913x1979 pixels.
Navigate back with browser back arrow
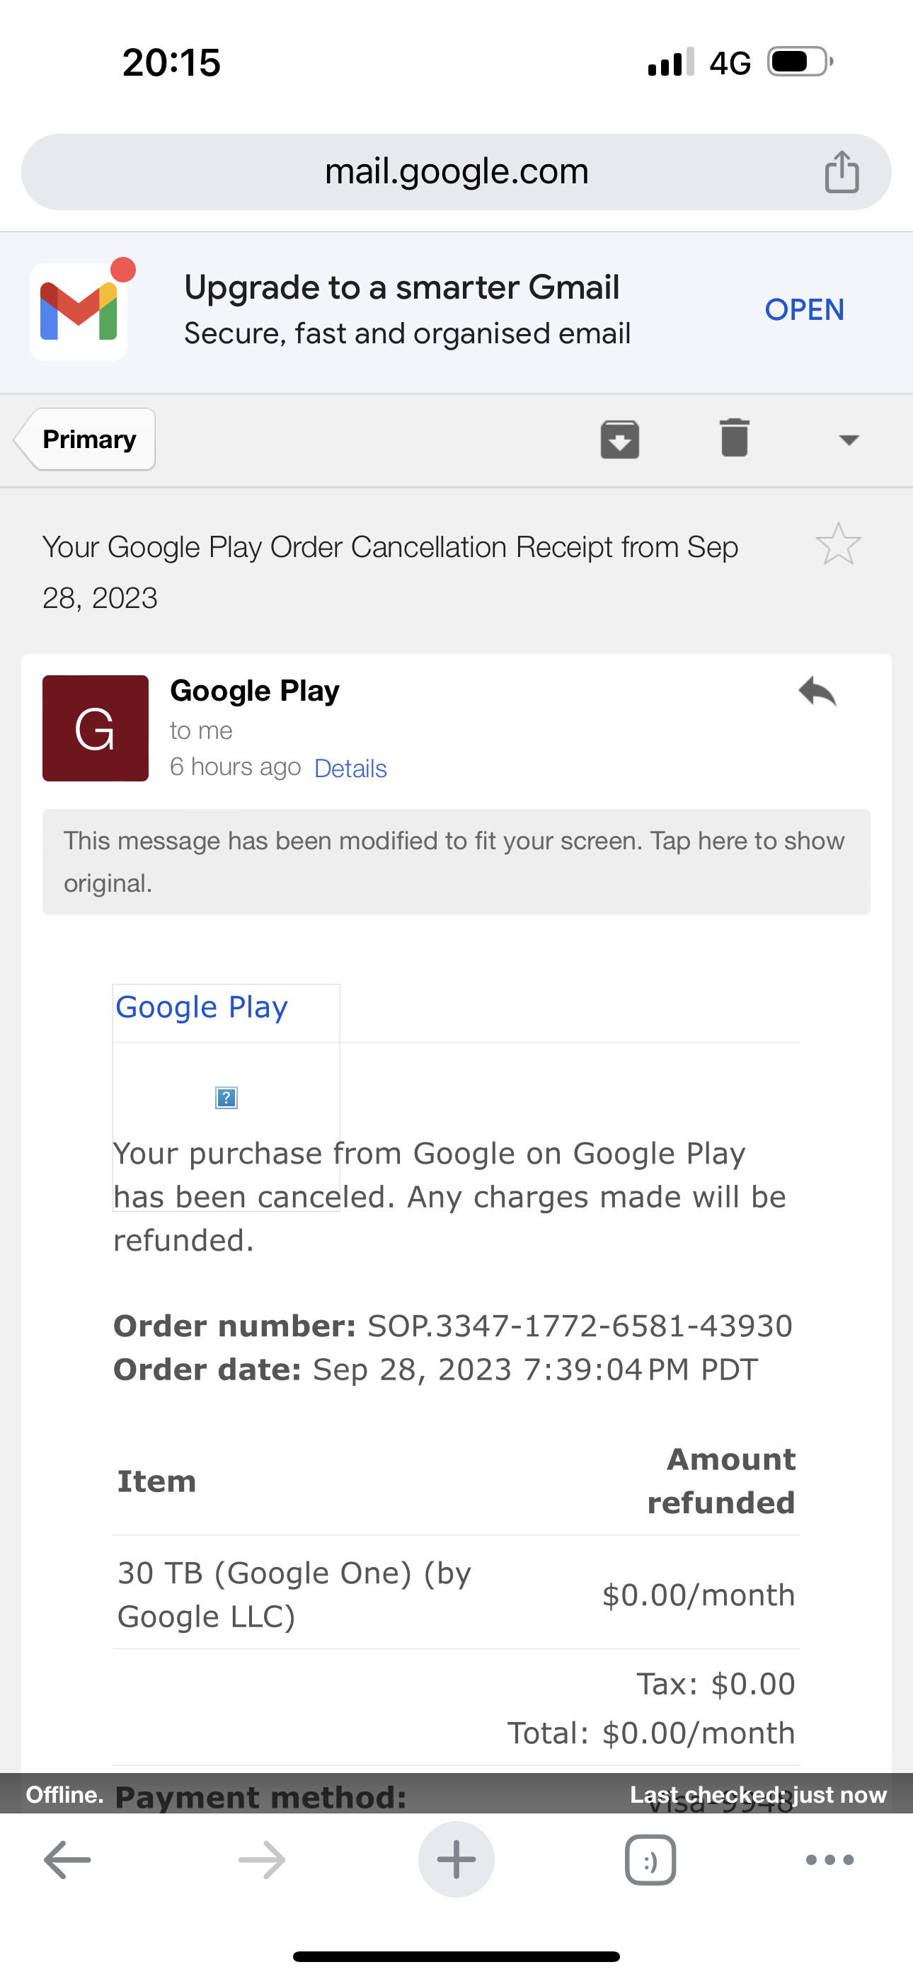tap(68, 1860)
